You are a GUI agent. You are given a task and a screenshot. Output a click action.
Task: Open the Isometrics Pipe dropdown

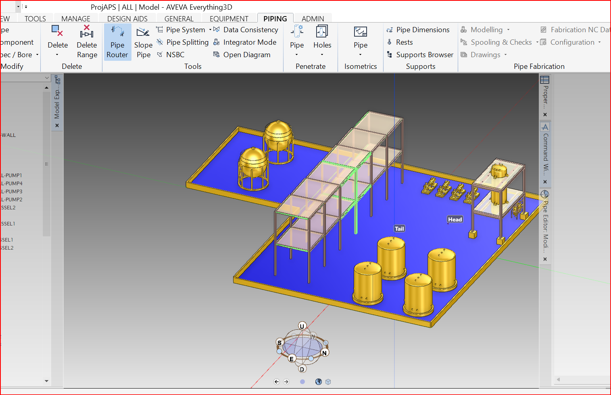pos(360,55)
